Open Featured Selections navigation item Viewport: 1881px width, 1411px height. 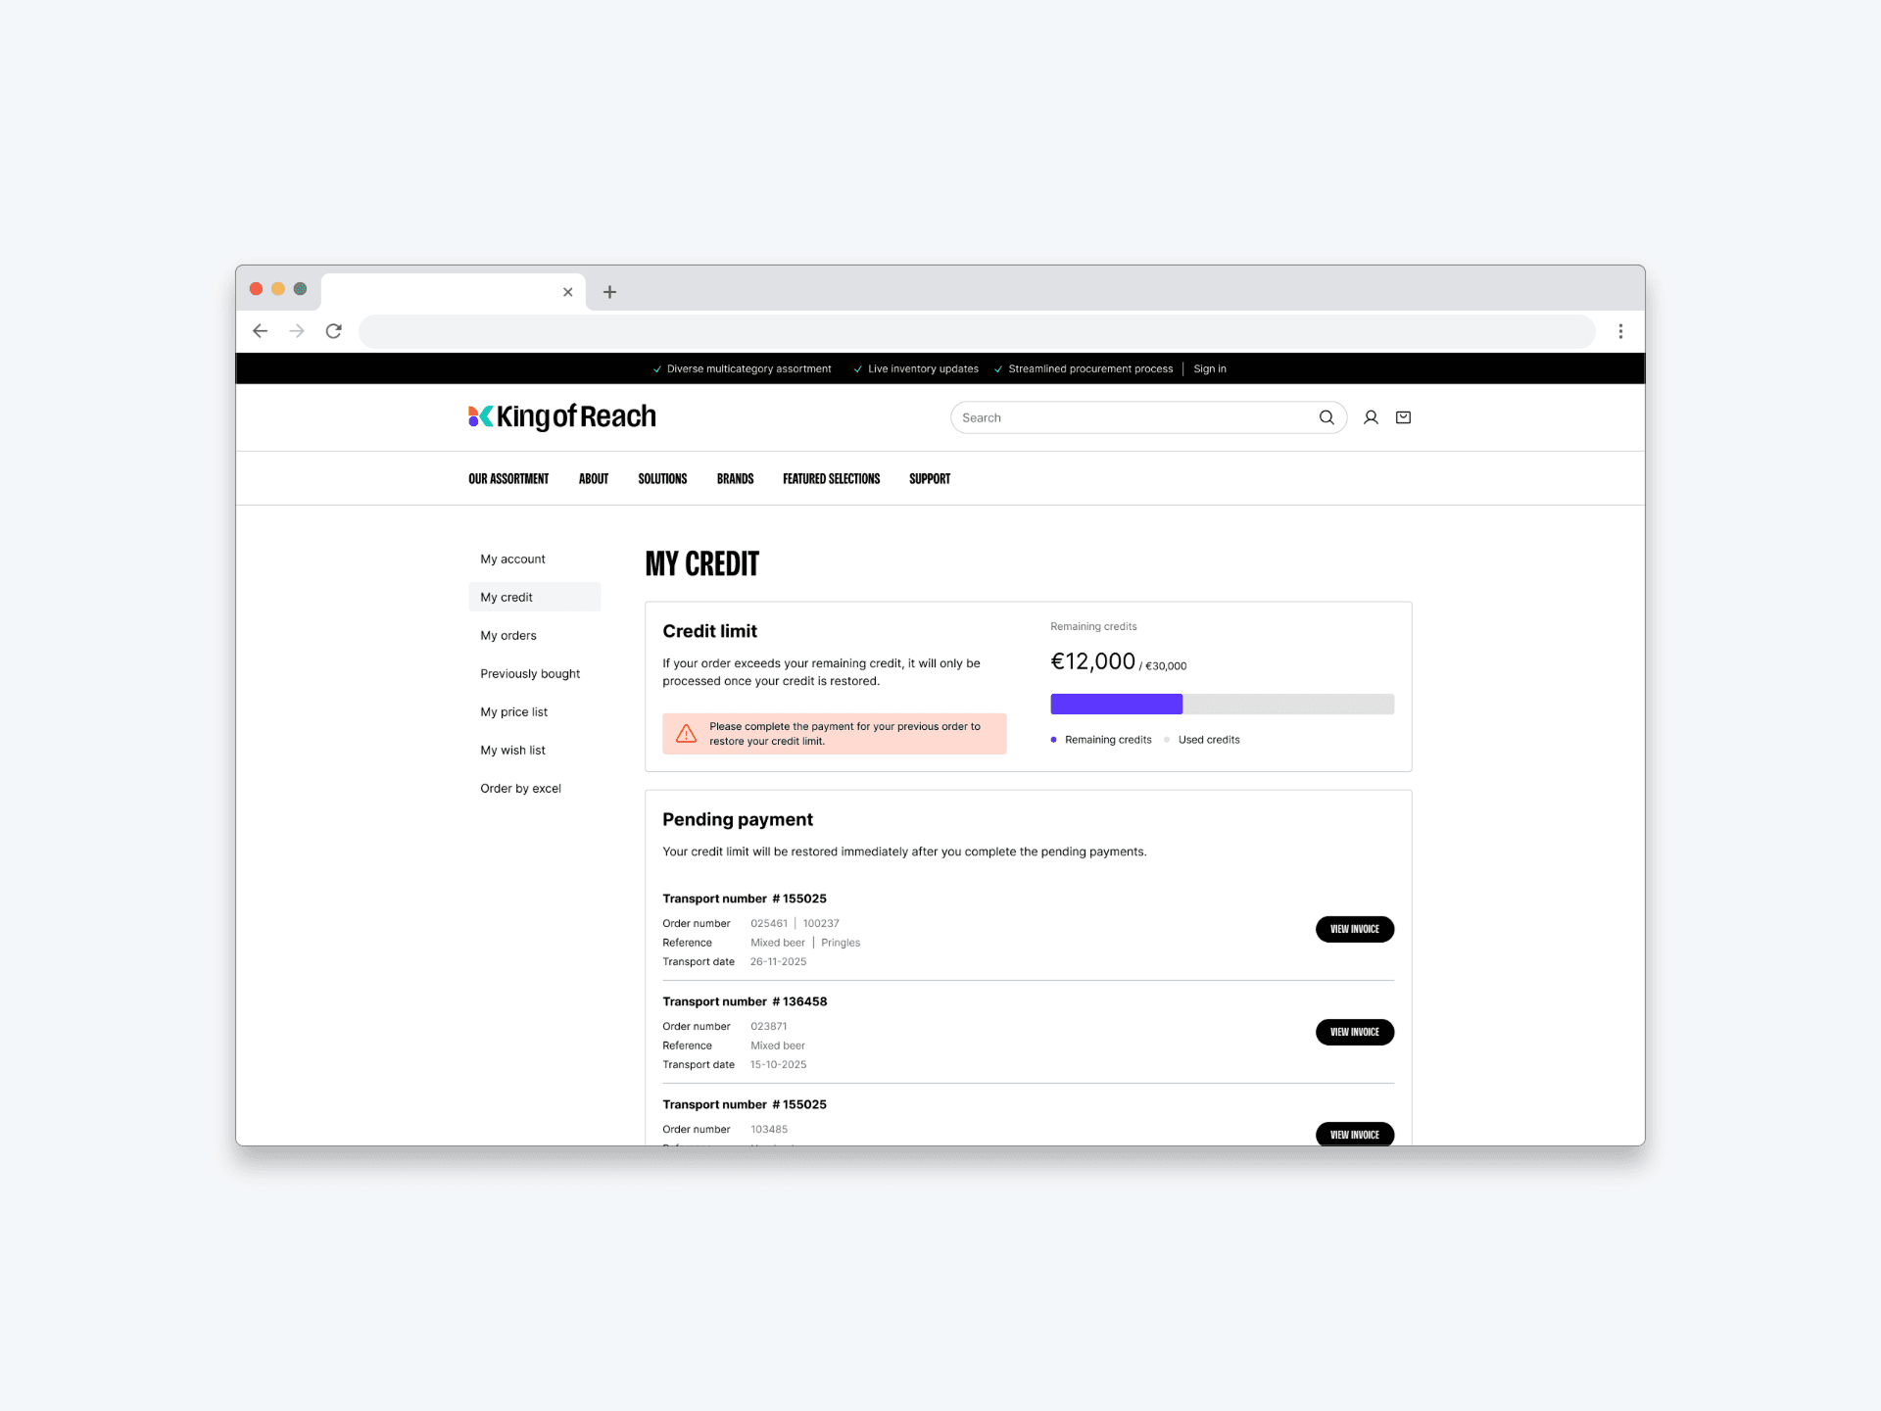click(x=831, y=479)
